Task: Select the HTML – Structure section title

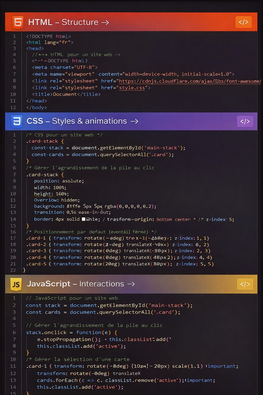Action: click(63, 22)
